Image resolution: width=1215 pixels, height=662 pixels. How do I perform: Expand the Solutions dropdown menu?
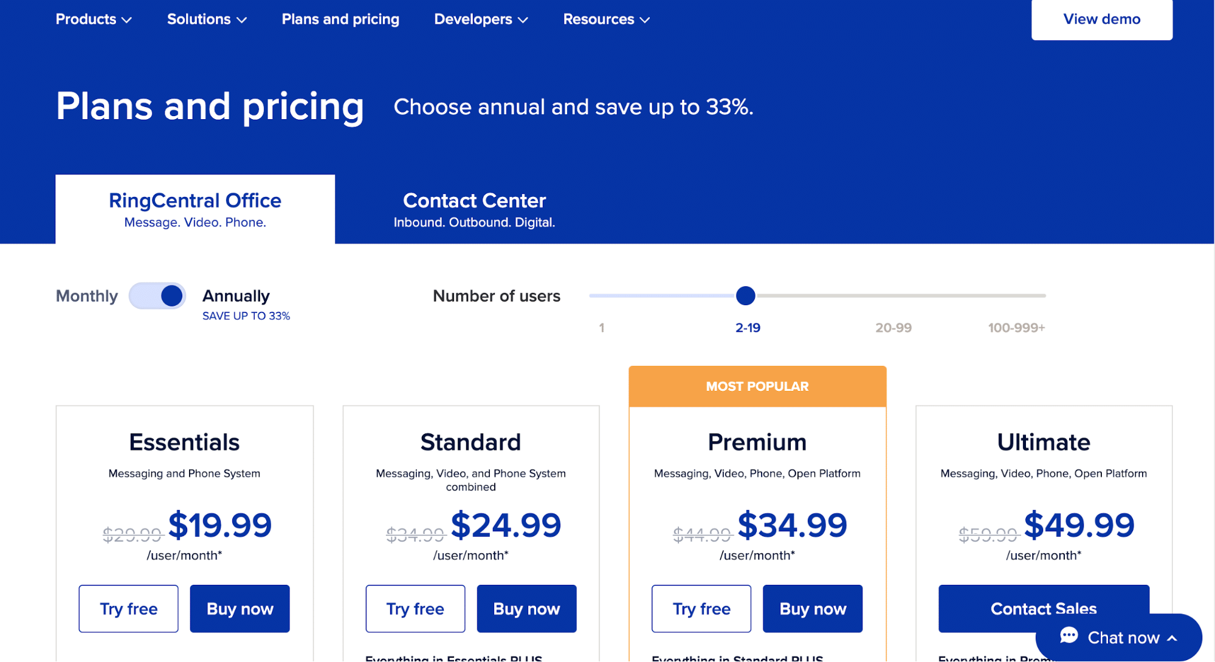pos(207,19)
